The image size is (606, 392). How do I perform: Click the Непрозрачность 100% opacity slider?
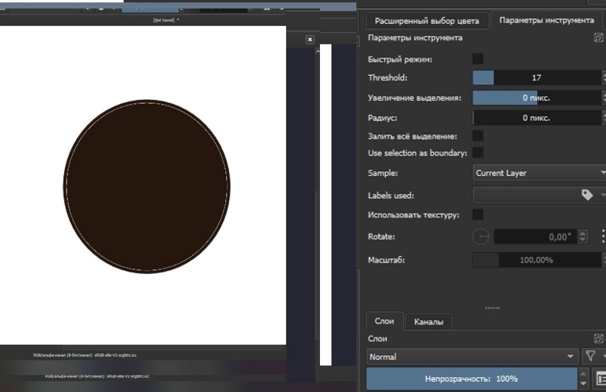click(471, 379)
